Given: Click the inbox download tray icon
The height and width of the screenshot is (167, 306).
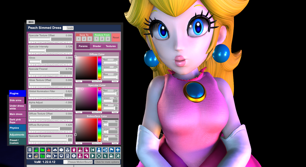Looking at the screenshot, I should click(67, 150).
